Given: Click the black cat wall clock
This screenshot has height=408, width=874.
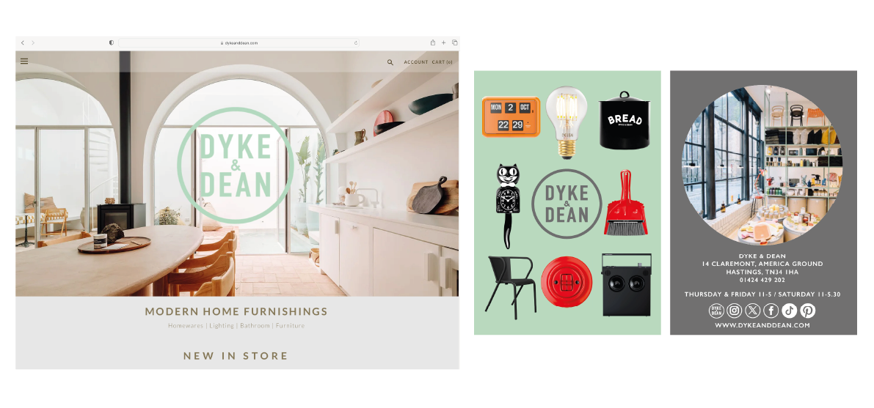Looking at the screenshot, I should pyautogui.click(x=507, y=206).
